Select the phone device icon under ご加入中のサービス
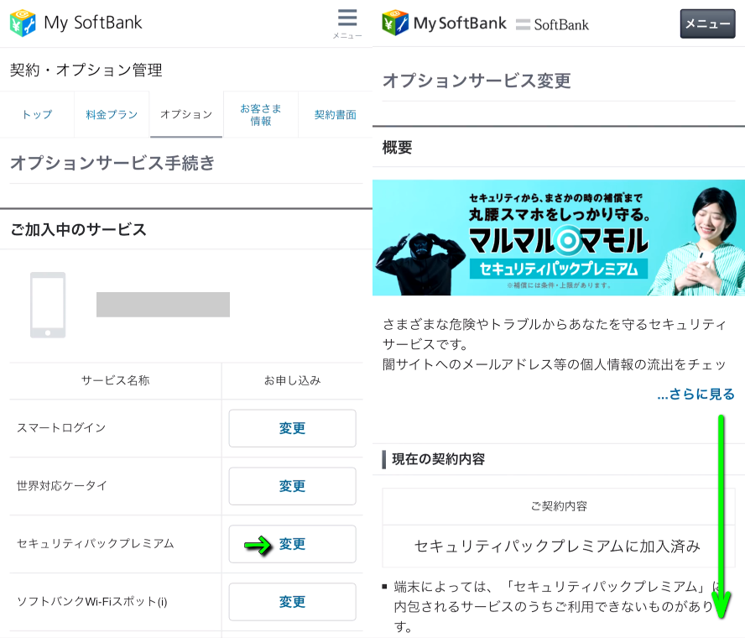Viewport: 745px width, 638px height. click(48, 305)
